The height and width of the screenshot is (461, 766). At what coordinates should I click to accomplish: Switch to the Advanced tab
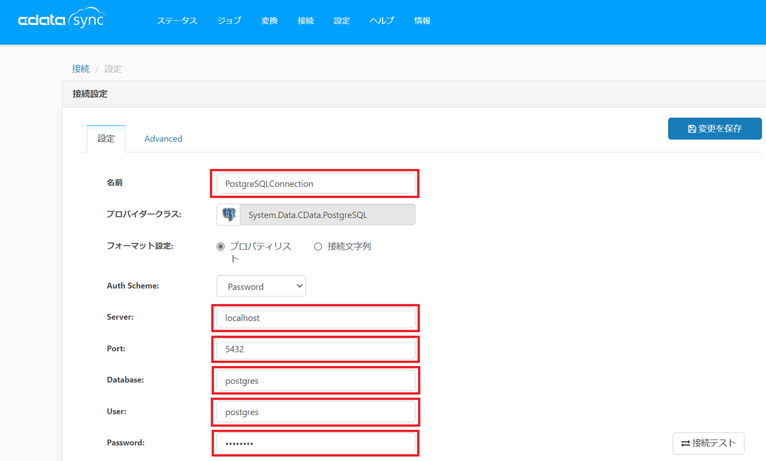[163, 138]
